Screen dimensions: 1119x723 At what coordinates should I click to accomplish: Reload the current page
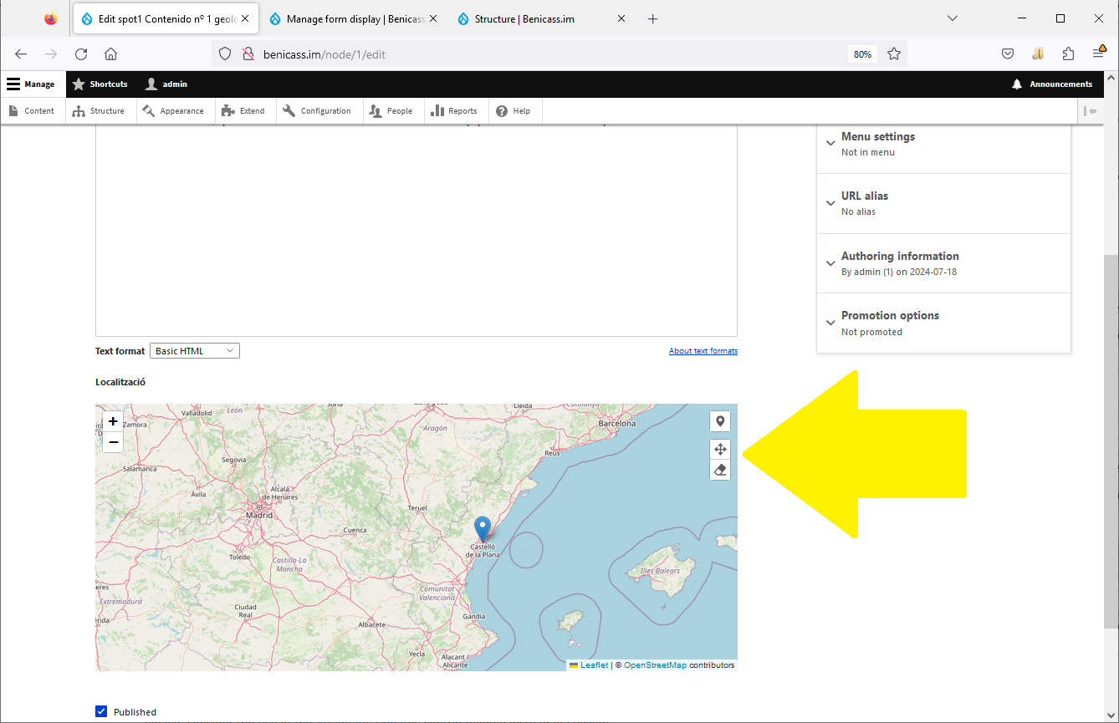(81, 53)
